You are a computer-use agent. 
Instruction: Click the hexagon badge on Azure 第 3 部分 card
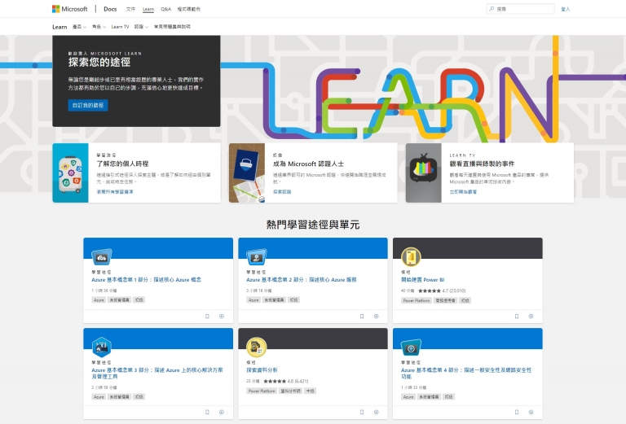pyautogui.click(x=101, y=347)
